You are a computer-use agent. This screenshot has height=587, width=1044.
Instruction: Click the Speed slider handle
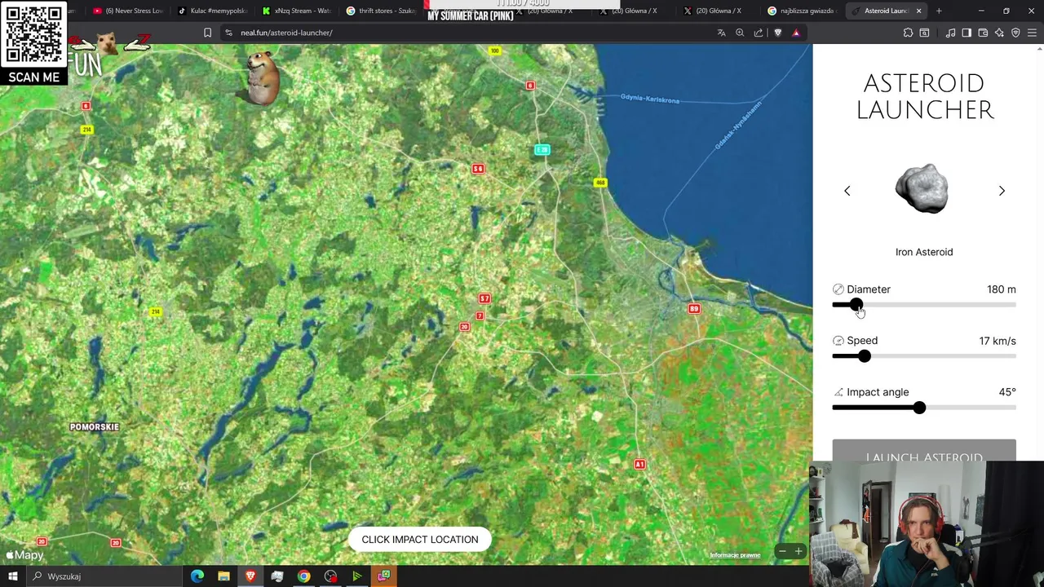pos(865,356)
